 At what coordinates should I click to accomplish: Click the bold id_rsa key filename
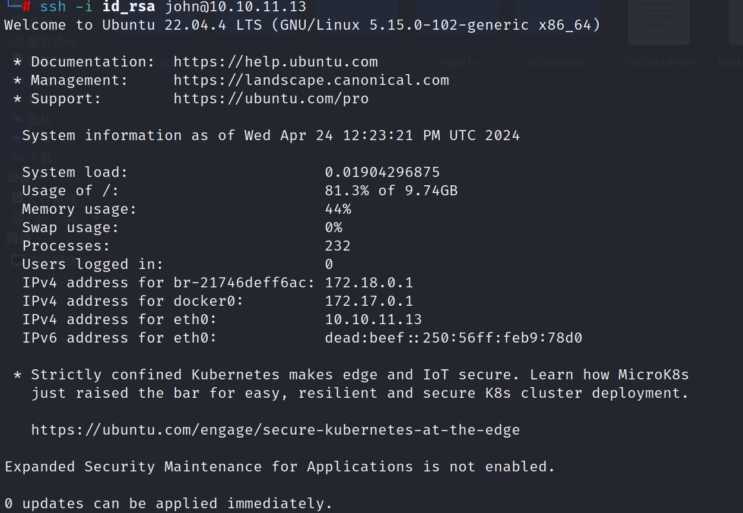pyautogui.click(x=128, y=7)
